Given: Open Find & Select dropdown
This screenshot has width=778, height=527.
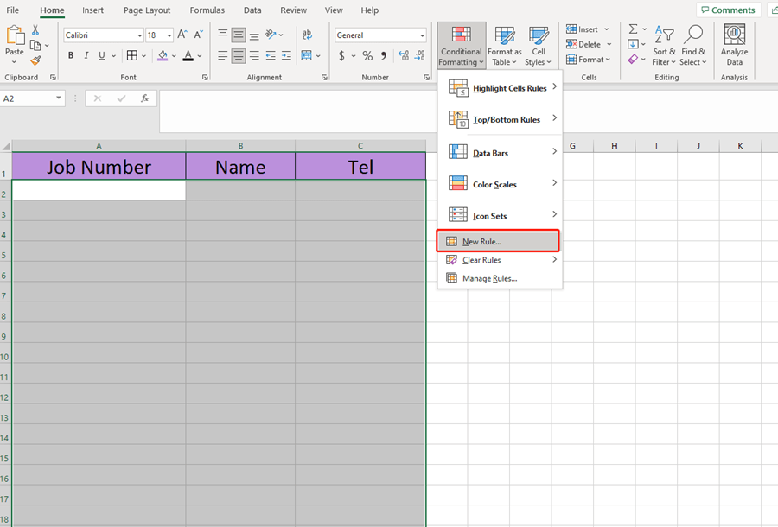Looking at the screenshot, I should pos(693,45).
